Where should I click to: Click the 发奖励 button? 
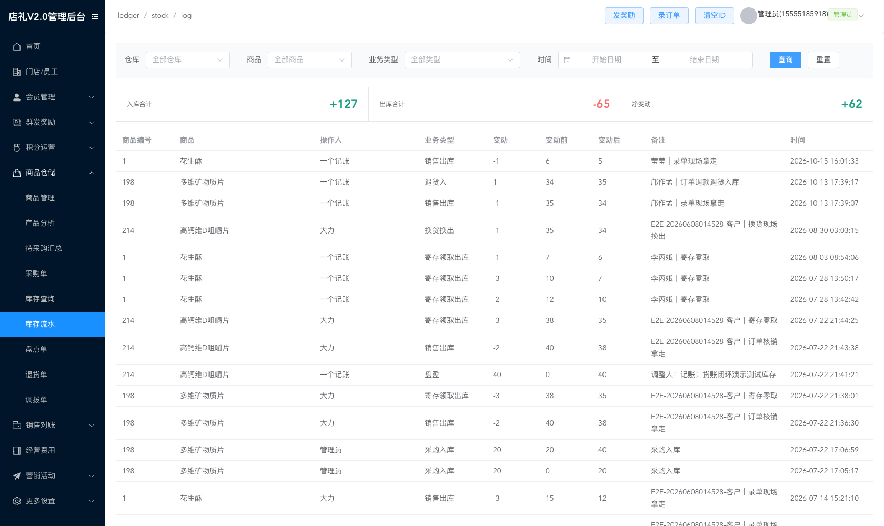(x=624, y=16)
